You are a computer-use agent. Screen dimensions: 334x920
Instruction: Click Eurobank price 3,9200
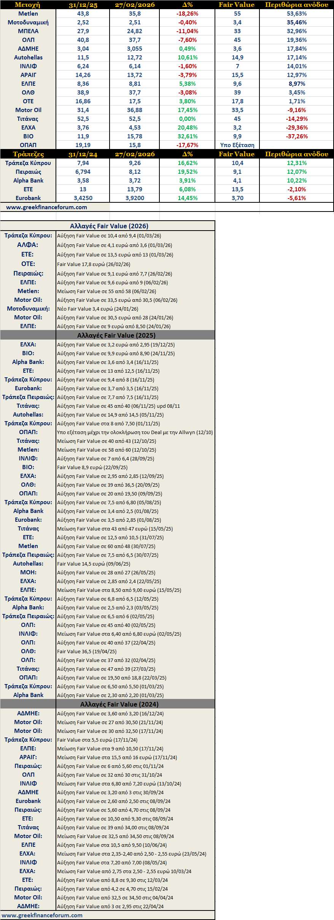[x=135, y=198]
